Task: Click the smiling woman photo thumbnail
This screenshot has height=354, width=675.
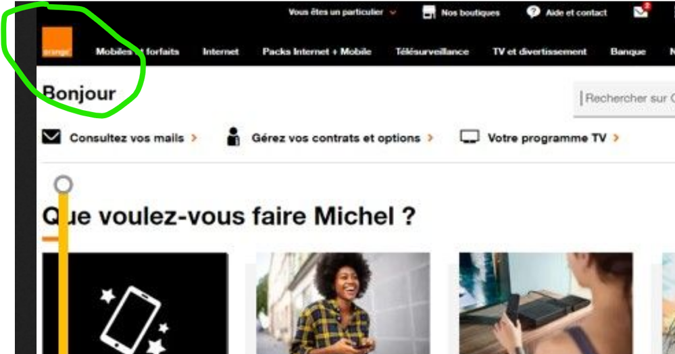Action: (x=343, y=303)
